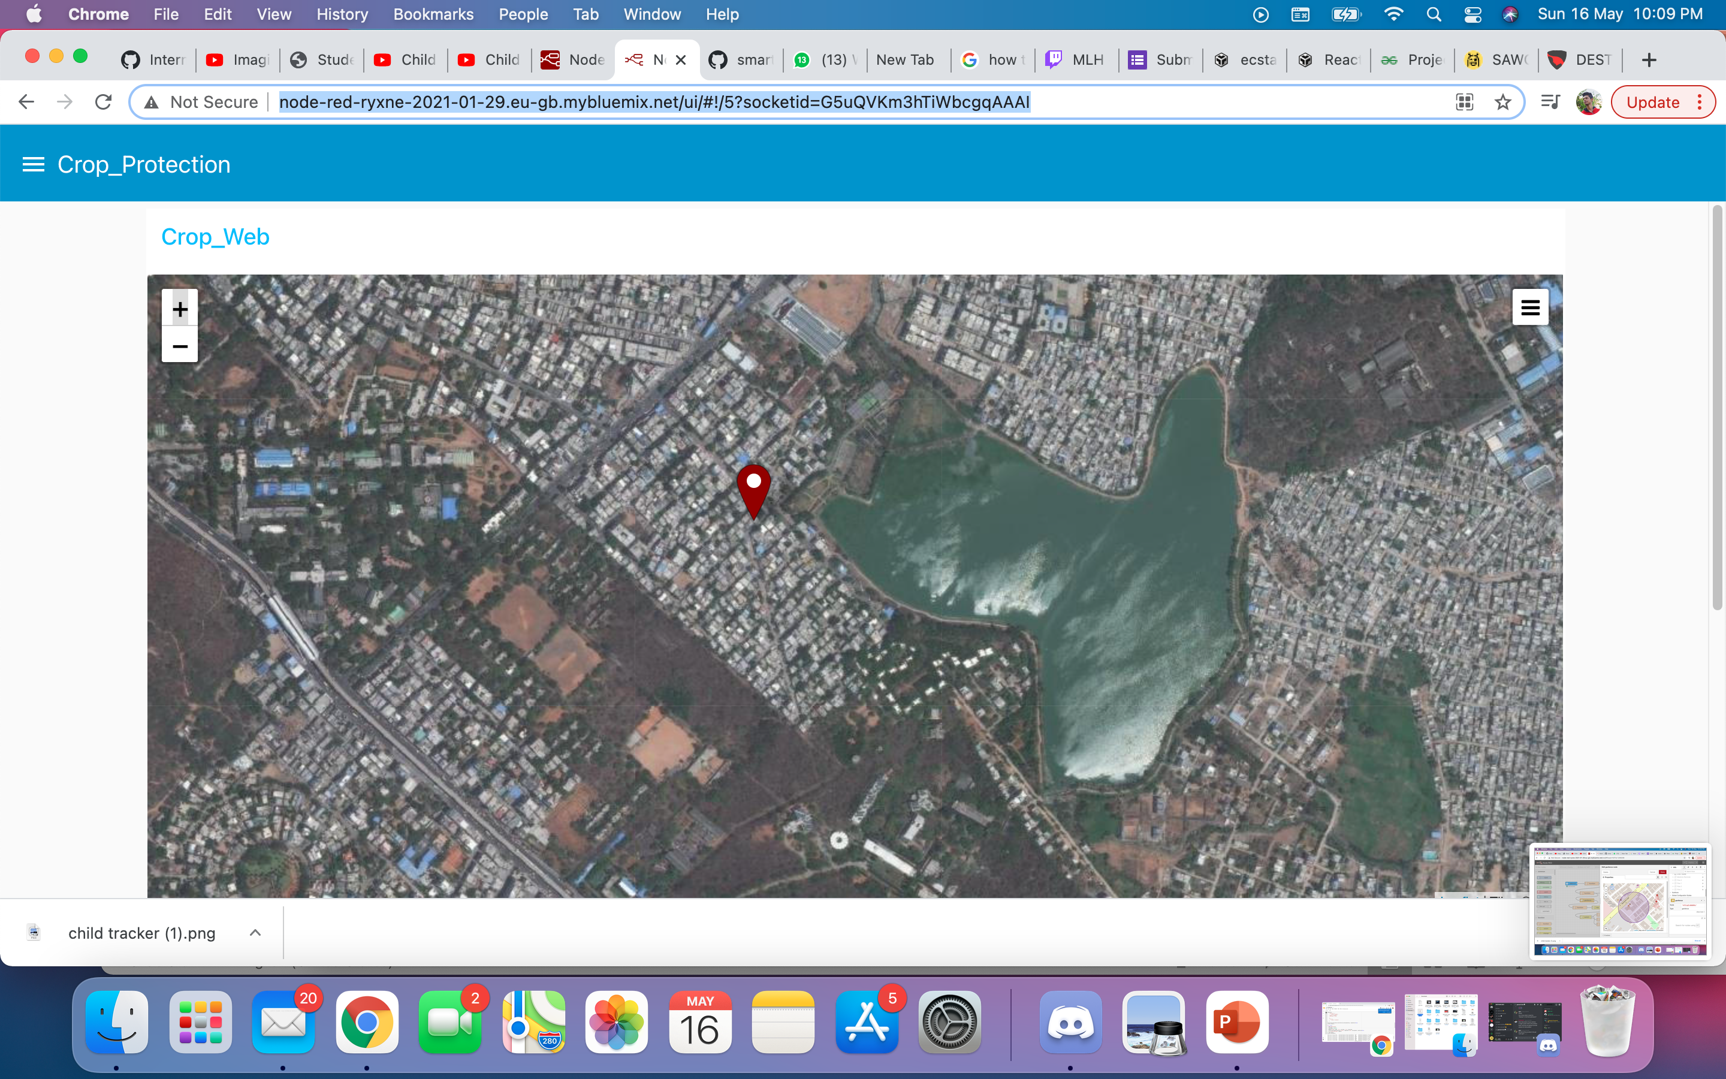1726x1079 pixels.
Task: Click the red location marker pin
Action: tap(753, 488)
